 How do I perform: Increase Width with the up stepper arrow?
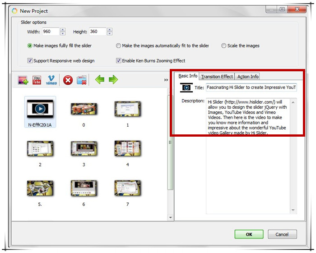click(63, 30)
